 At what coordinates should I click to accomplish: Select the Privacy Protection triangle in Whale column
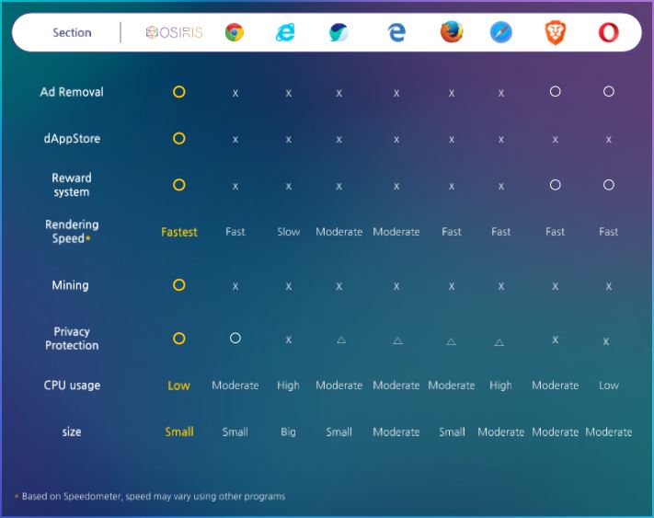[341, 340]
